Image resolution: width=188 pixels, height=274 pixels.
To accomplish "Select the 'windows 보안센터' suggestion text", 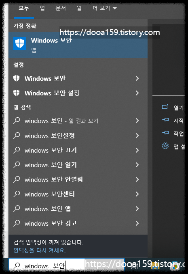I will (50, 194).
